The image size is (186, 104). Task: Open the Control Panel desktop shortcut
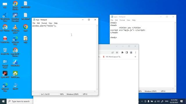(x=5, y=64)
